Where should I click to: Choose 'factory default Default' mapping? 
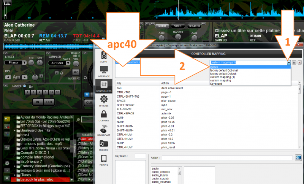point(250,74)
